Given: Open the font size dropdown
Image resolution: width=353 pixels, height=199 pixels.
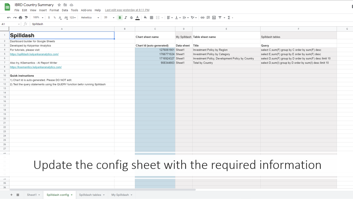Looking at the screenshot, I should [109, 18].
